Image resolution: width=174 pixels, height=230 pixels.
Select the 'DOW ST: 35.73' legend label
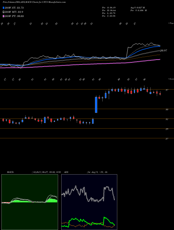tap(14, 8)
